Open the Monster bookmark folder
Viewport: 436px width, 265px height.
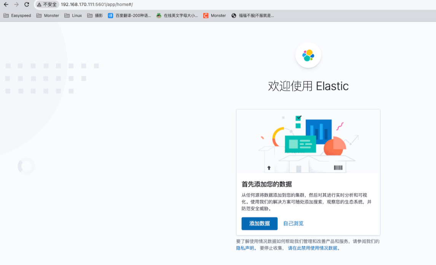(x=48, y=16)
